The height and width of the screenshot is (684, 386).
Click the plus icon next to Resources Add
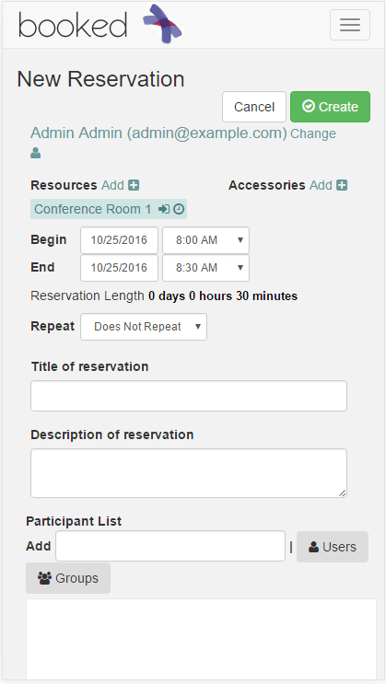point(134,185)
